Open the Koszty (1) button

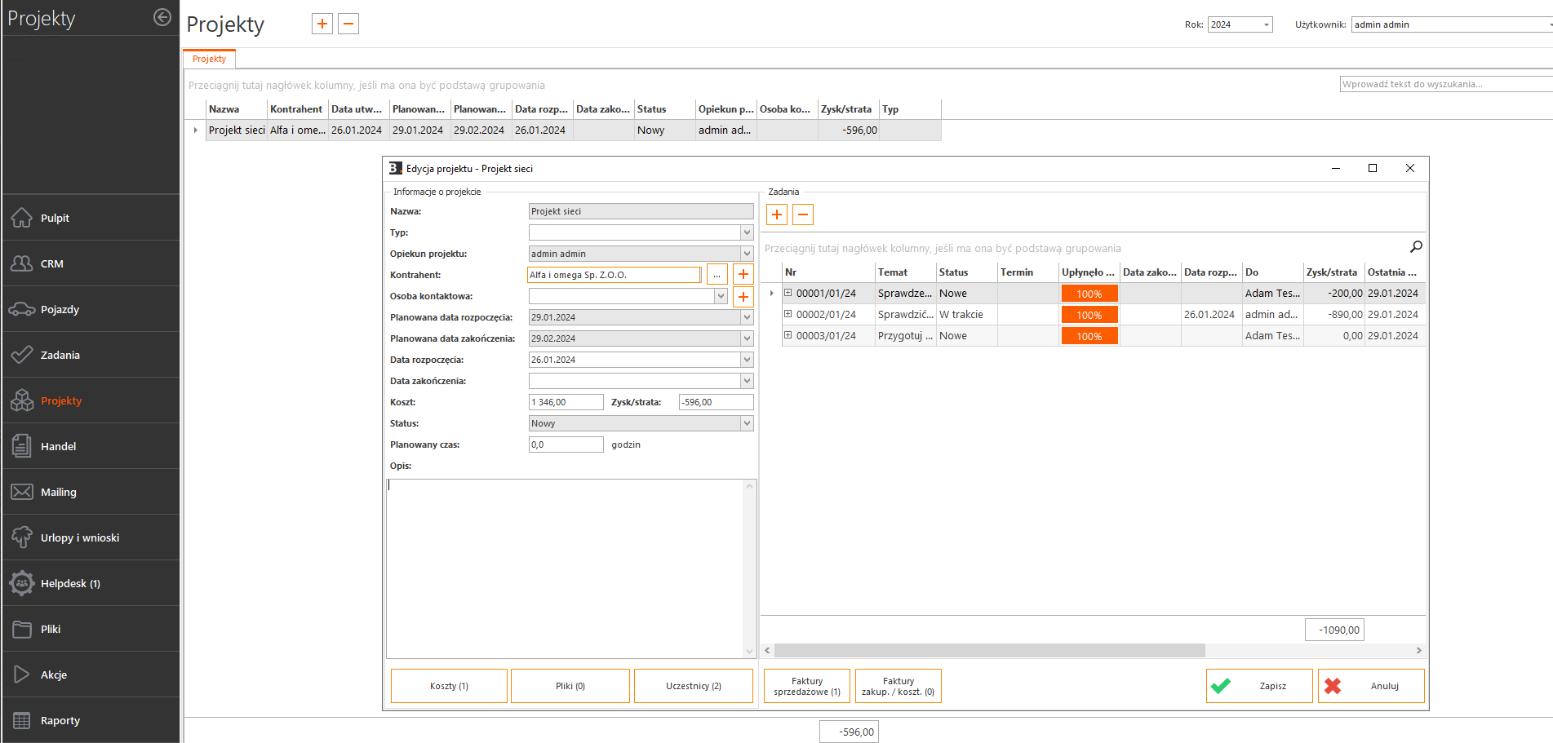pos(449,686)
